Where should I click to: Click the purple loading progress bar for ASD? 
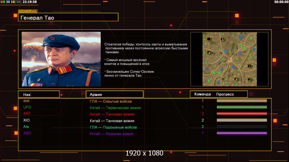(x=242, y=133)
